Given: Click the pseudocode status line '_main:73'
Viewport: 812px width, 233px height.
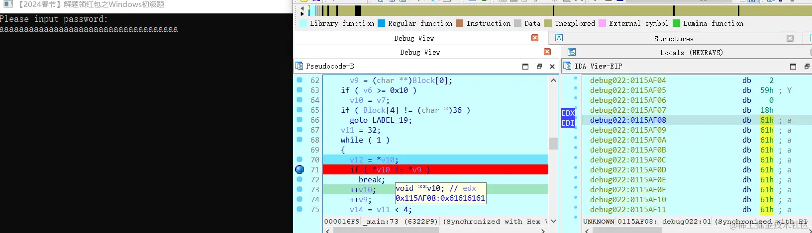Looking at the screenshot, I should click(381, 222).
